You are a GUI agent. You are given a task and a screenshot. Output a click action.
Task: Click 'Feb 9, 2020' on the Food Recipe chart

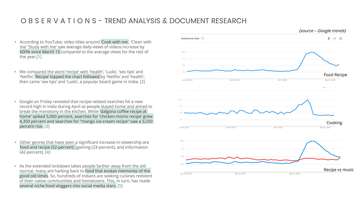tap(282, 80)
